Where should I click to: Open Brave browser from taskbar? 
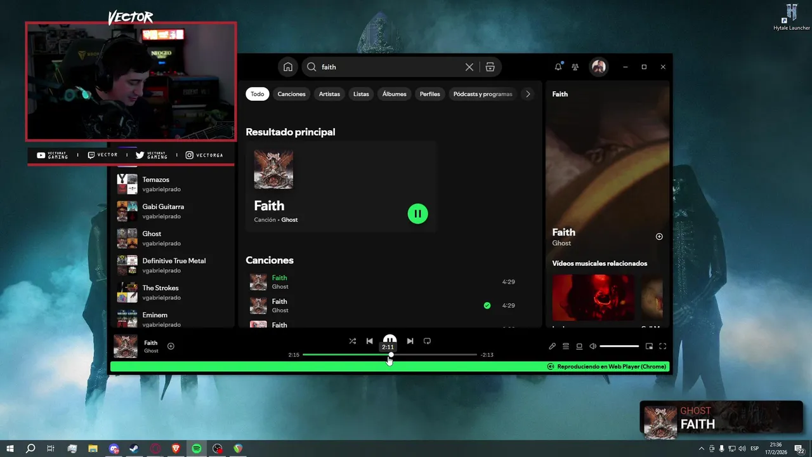176,449
